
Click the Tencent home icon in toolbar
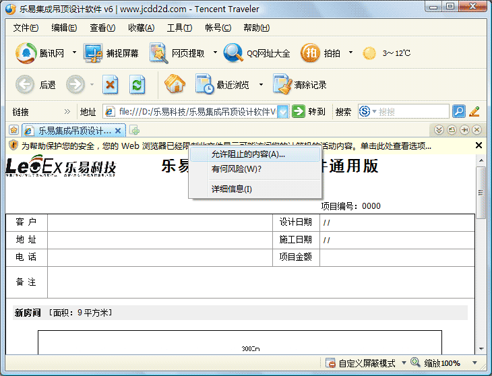(27, 53)
